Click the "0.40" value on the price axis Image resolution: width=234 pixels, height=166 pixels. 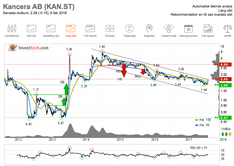tap(224, 122)
